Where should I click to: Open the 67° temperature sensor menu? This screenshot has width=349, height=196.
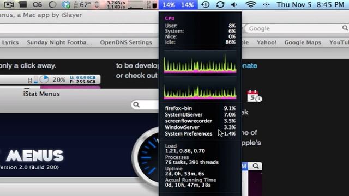[x=82, y=4]
